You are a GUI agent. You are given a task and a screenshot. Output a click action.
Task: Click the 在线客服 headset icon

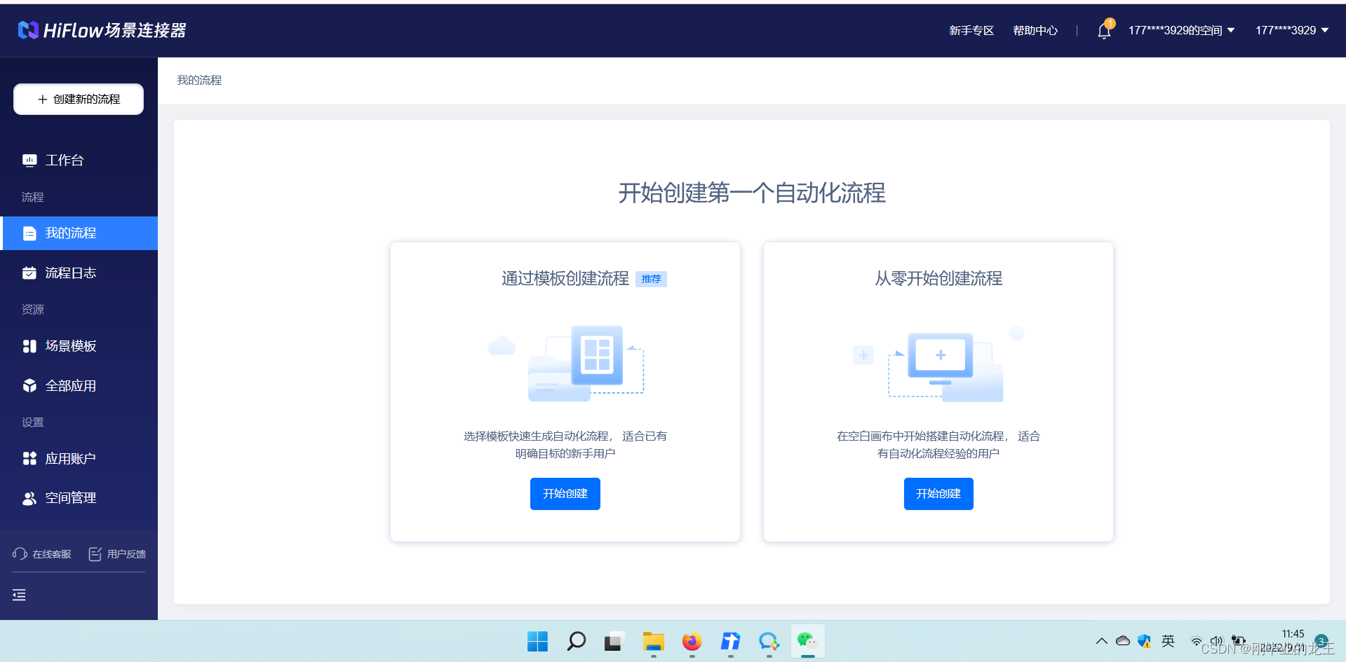click(x=20, y=554)
